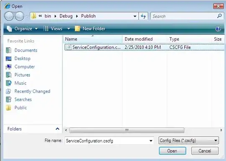Click the magnifying glass search icon
Screen dimensions: 226x161
tap(220, 16)
